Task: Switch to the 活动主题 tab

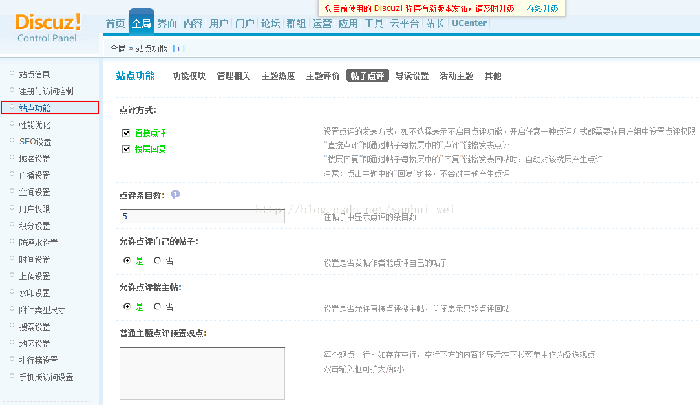Action: pos(456,76)
